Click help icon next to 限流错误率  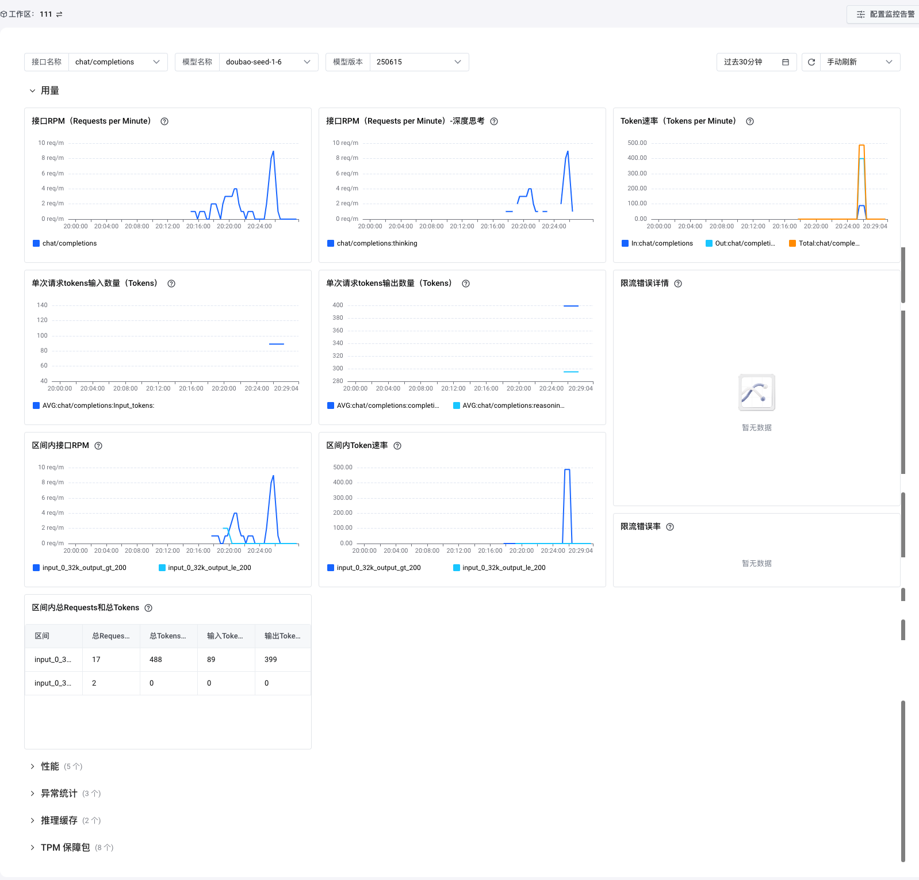coord(670,527)
